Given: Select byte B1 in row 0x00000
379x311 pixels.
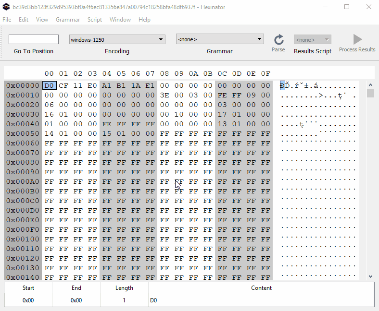Looking at the screenshot, I should pos(121,85).
